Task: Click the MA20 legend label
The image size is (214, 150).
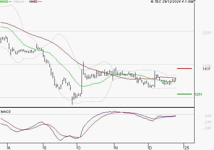Action: tap(4, 2)
